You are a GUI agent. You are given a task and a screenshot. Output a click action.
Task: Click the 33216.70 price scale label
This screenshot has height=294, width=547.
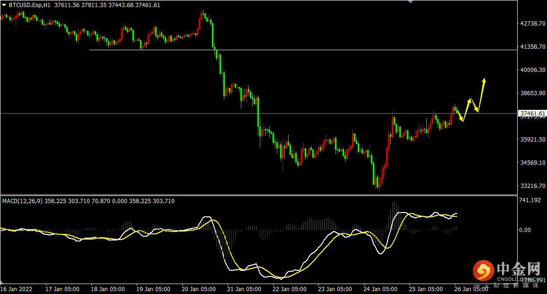point(533,186)
